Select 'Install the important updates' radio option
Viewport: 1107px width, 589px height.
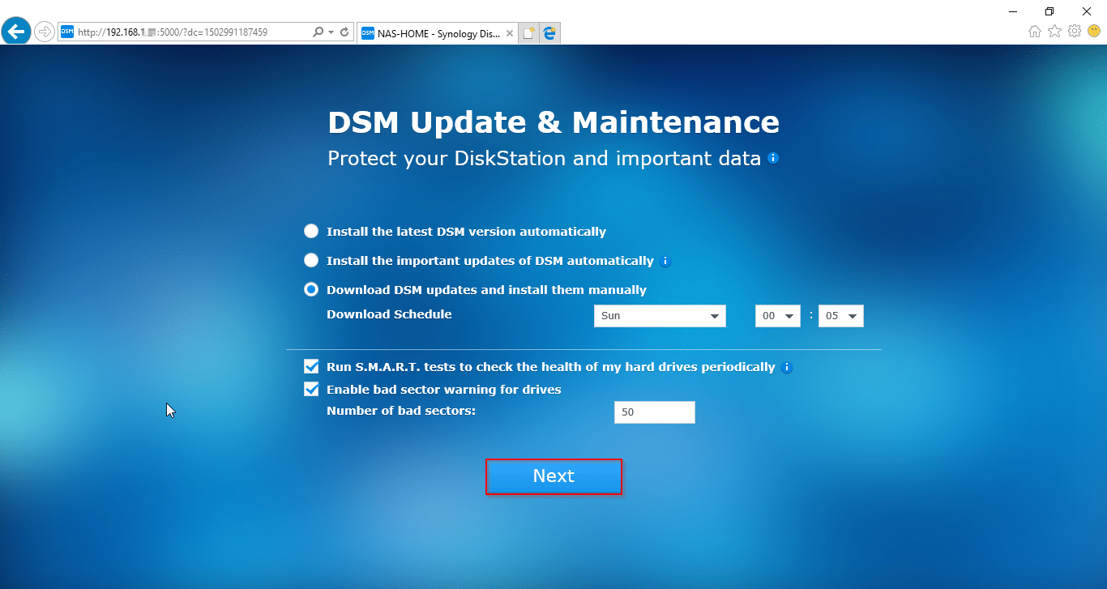click(311, 260)
